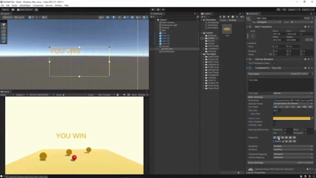Open TextMeshPro component options menu
Screen dimensions: 316x178
[312, 68]
